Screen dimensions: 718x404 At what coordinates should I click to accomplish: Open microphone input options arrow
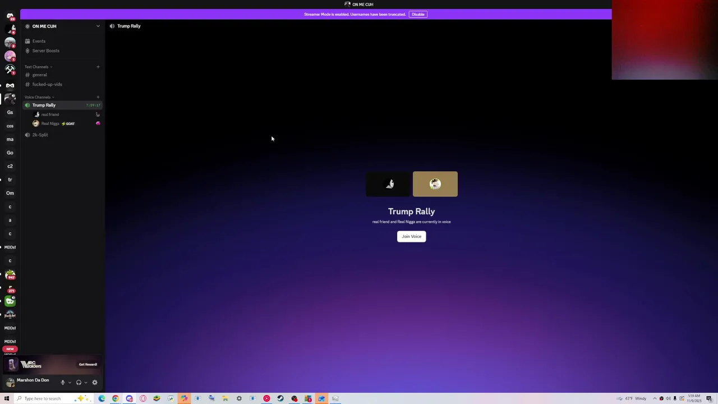point(70,383)
